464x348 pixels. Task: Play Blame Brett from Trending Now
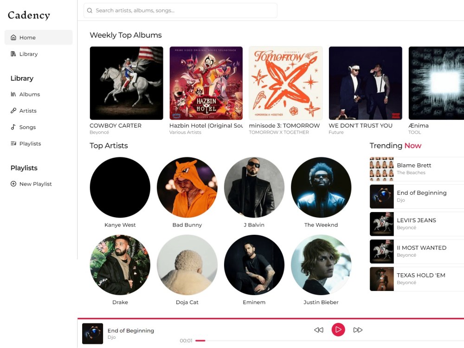click(x=417, y=169)
